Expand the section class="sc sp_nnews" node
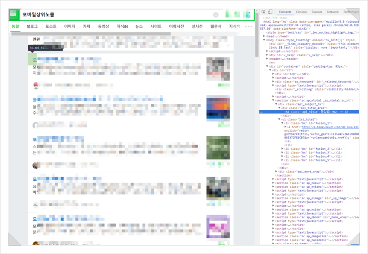 click(273, 183)
